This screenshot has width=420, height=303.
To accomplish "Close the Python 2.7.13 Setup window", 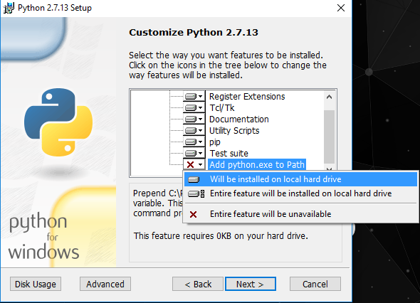I will click(341, 8).
